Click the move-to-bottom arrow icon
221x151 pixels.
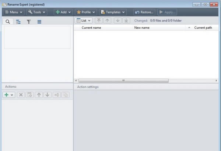[x=126, y=21]
